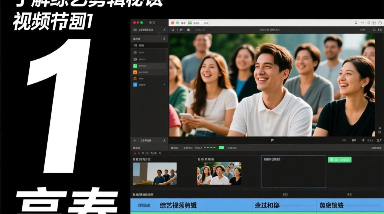Click the rightmost icon below the preview
Image resolution: width=384 pixels, height=214 pixels.
[379, 140]
